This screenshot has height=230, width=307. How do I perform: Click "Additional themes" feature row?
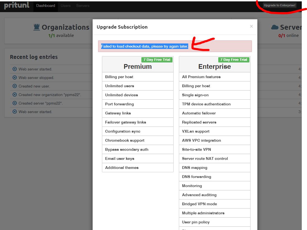[138, 168]
